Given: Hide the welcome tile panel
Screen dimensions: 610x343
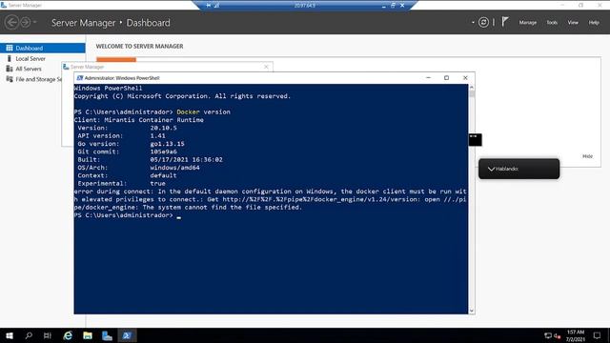Looking at the screenshot, I should [x=587, y=156].
